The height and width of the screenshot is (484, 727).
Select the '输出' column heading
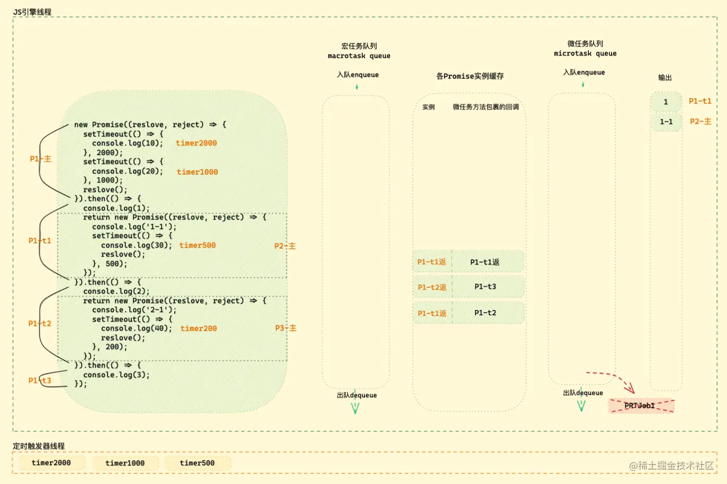665,78
